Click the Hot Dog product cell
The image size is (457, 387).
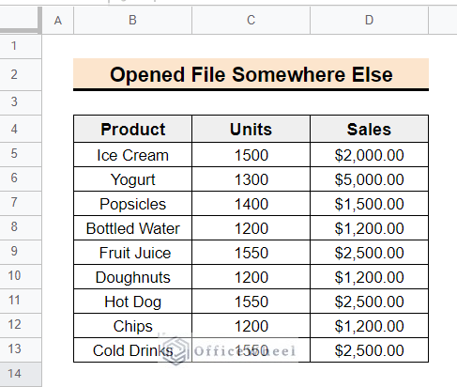tap(132, 302)
